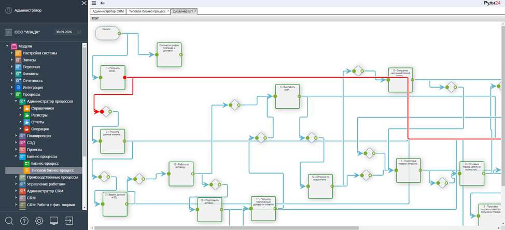
Task: Collapse the Процессы tree node
Action: [x=11, y=94]
